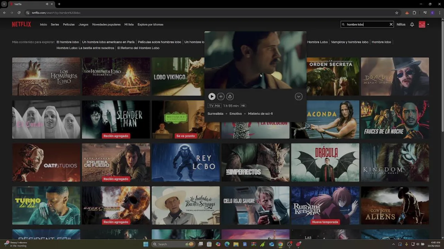Click the address bar URL
The height and width of the screenshot is (249, 444).
pos(56,13)
